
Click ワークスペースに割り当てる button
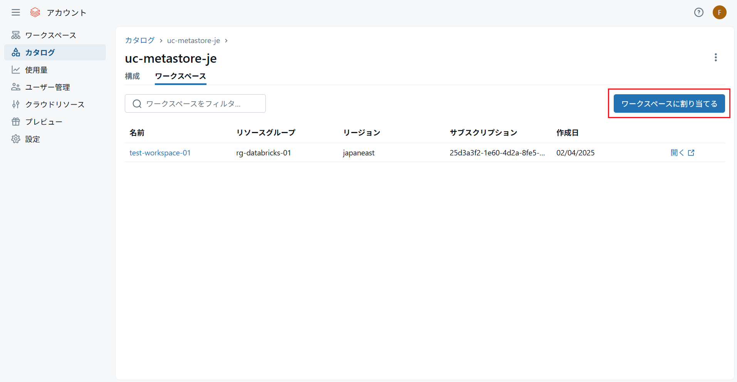click(x=669, y=103)
